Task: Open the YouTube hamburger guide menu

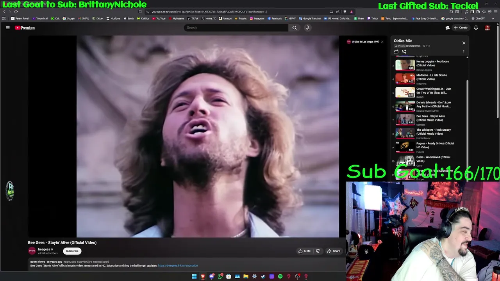Action: (7, 28)
